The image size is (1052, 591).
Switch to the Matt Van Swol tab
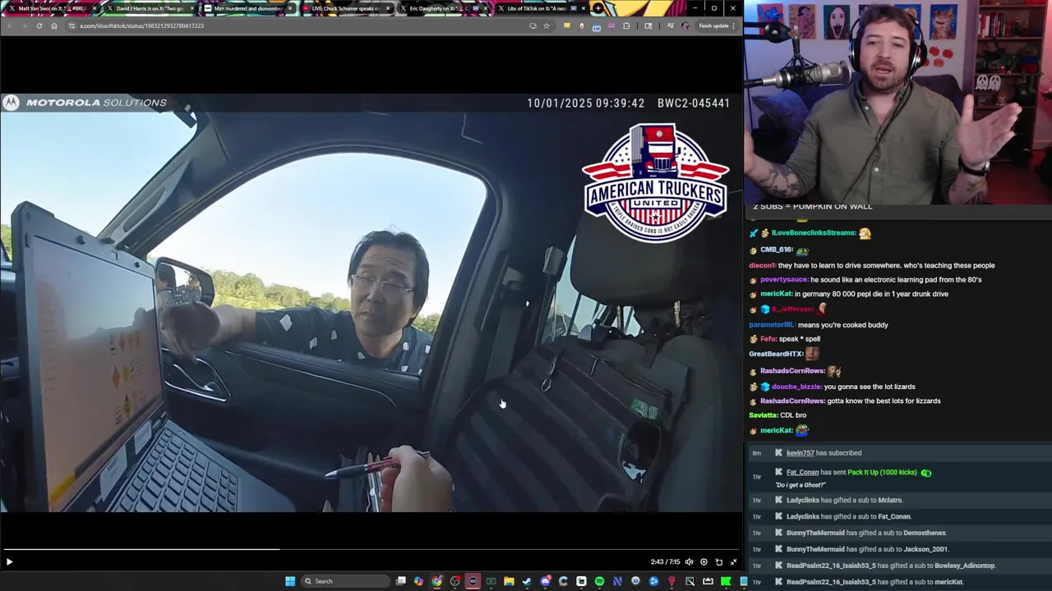pos(51,8)
